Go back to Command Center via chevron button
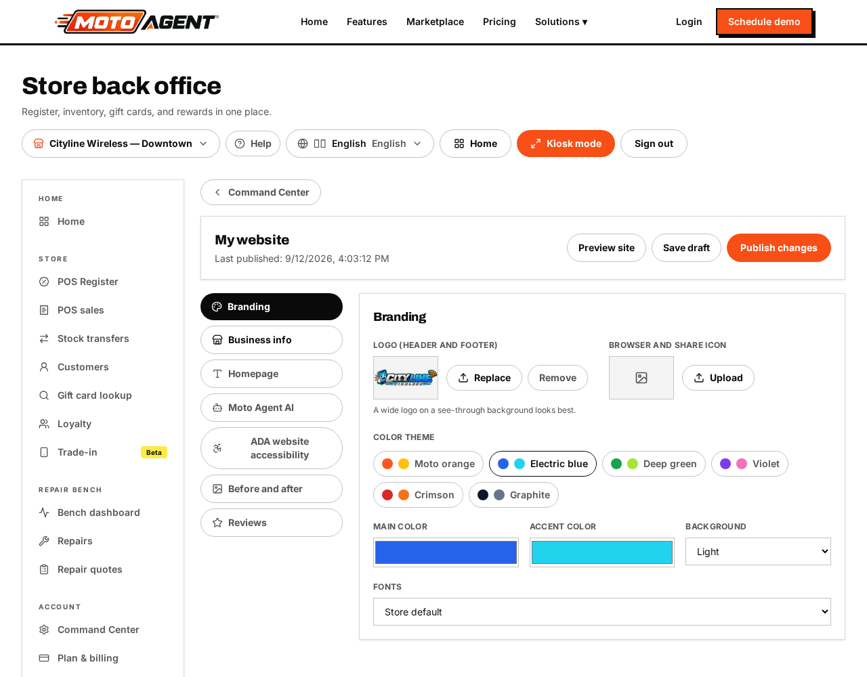 [x=261, y=192]
